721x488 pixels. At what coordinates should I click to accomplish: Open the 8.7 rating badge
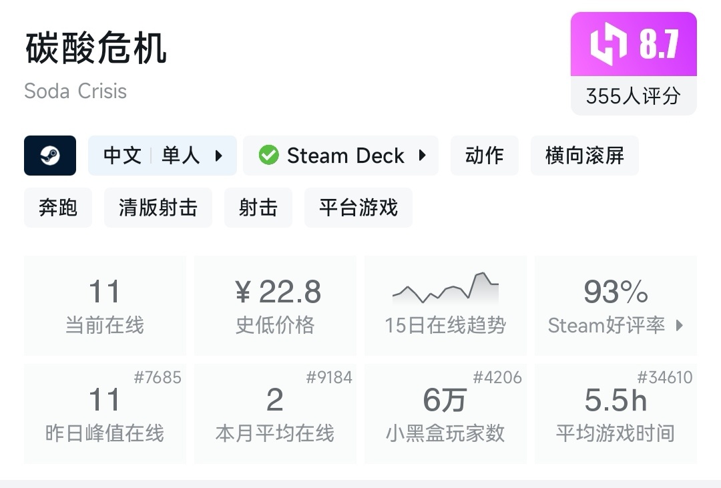coord(633,44)
